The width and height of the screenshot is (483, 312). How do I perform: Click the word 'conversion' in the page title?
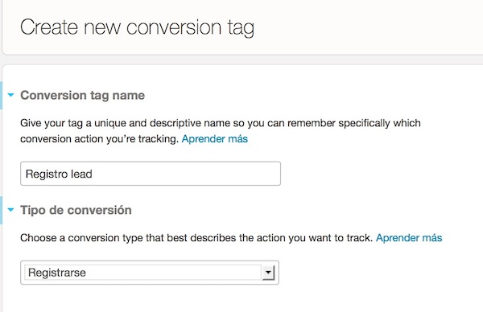pyautogui.click(x=174, y=27)
